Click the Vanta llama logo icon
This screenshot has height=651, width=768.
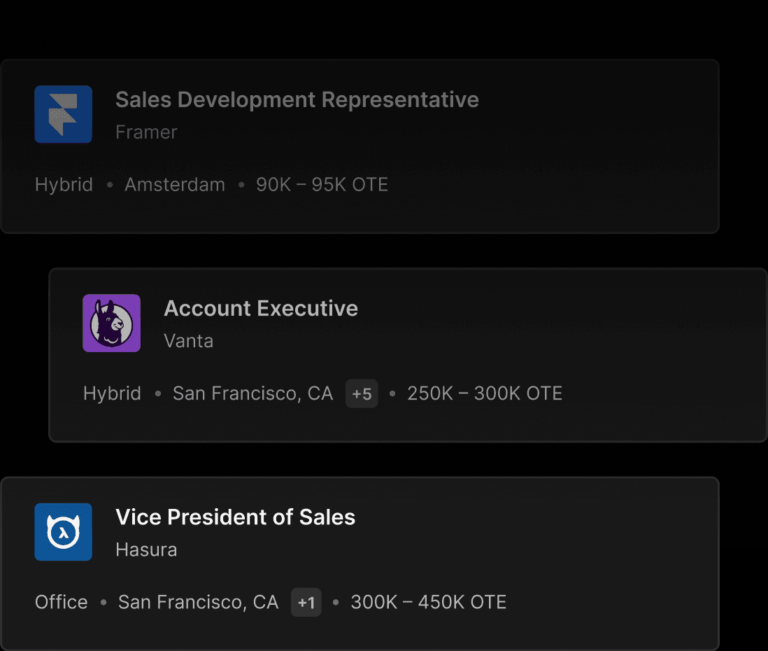112,323
